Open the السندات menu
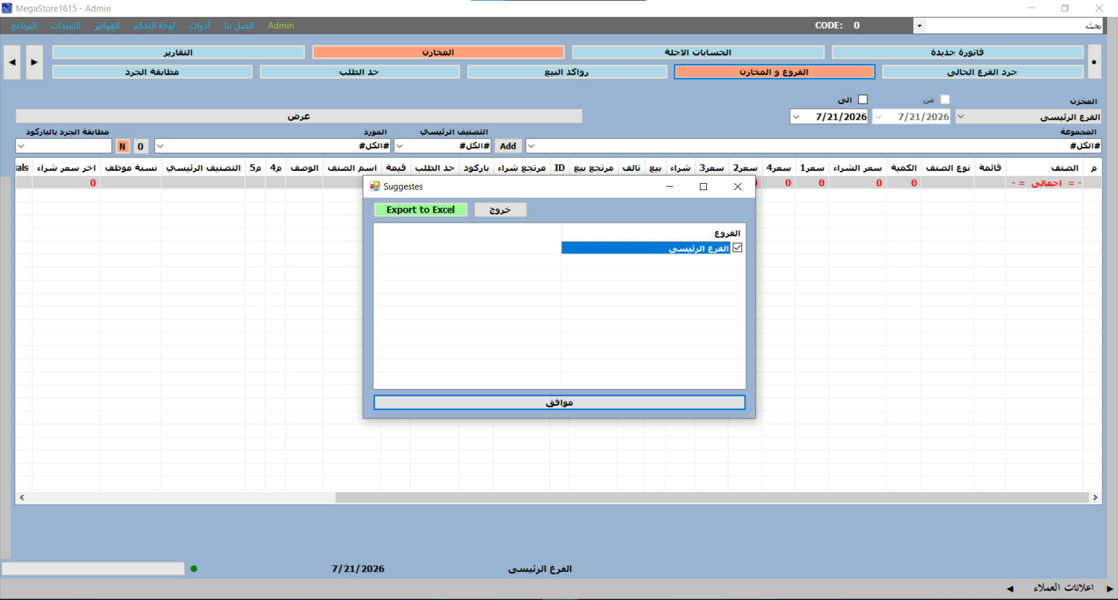This screenshot has height=600, width=1118. [66, 26]
